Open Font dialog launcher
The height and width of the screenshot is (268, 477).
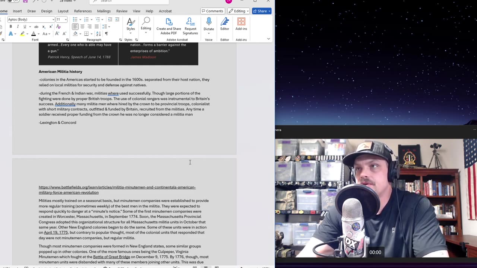[x=67, y=40]
